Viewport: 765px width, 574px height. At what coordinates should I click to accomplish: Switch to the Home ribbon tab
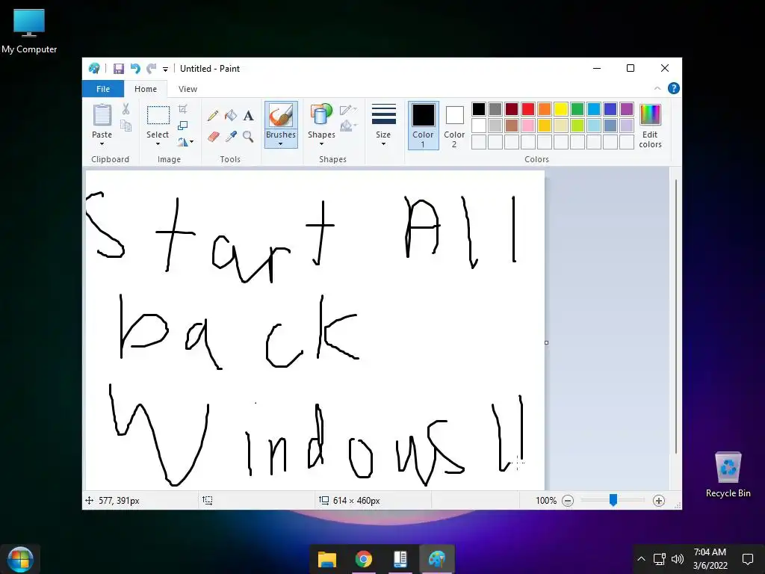coord(146,89)
